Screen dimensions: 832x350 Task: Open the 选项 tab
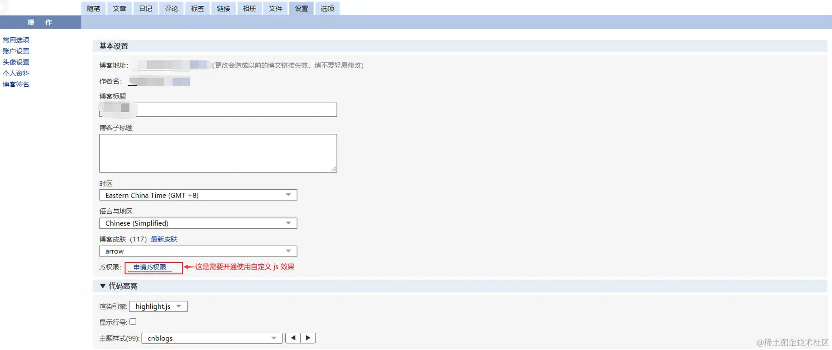click(327, 8)
